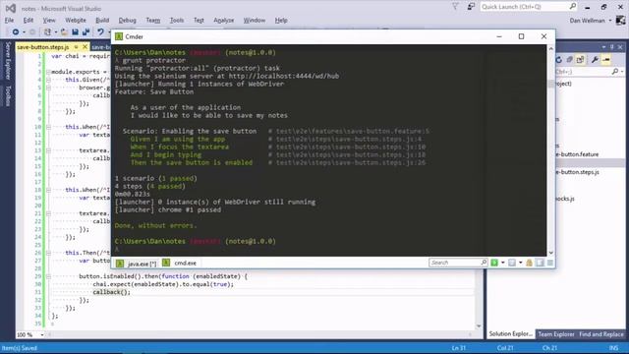Collapse the button.isEnabled code block

tap(48, 276)
